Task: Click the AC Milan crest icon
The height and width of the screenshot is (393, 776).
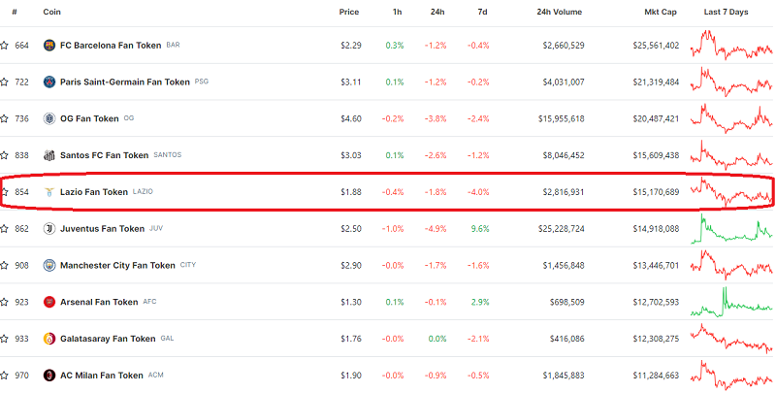Action: coord(49,376)
